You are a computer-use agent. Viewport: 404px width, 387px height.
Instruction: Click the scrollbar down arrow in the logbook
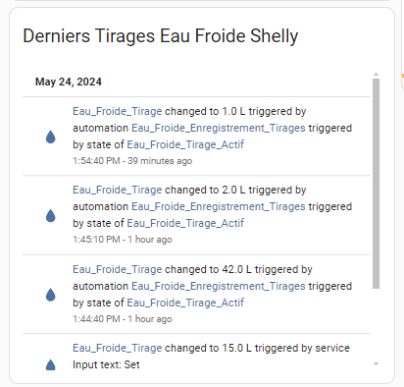click(376, 363)
